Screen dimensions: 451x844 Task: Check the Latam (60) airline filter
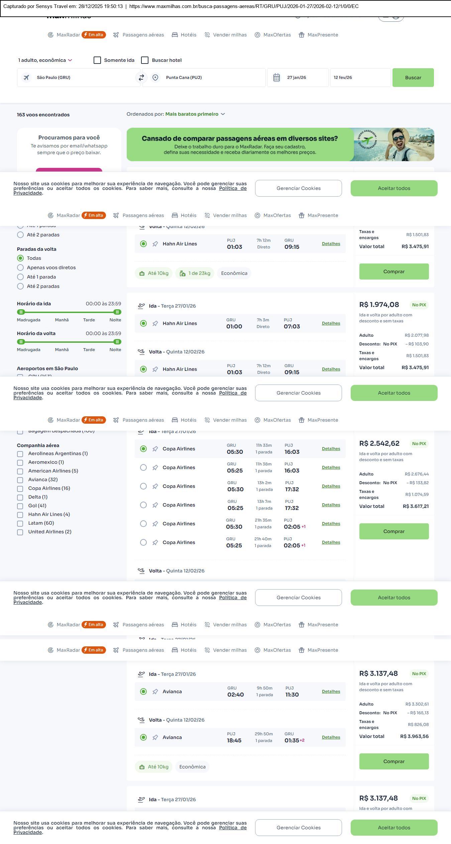click(20, 523)
